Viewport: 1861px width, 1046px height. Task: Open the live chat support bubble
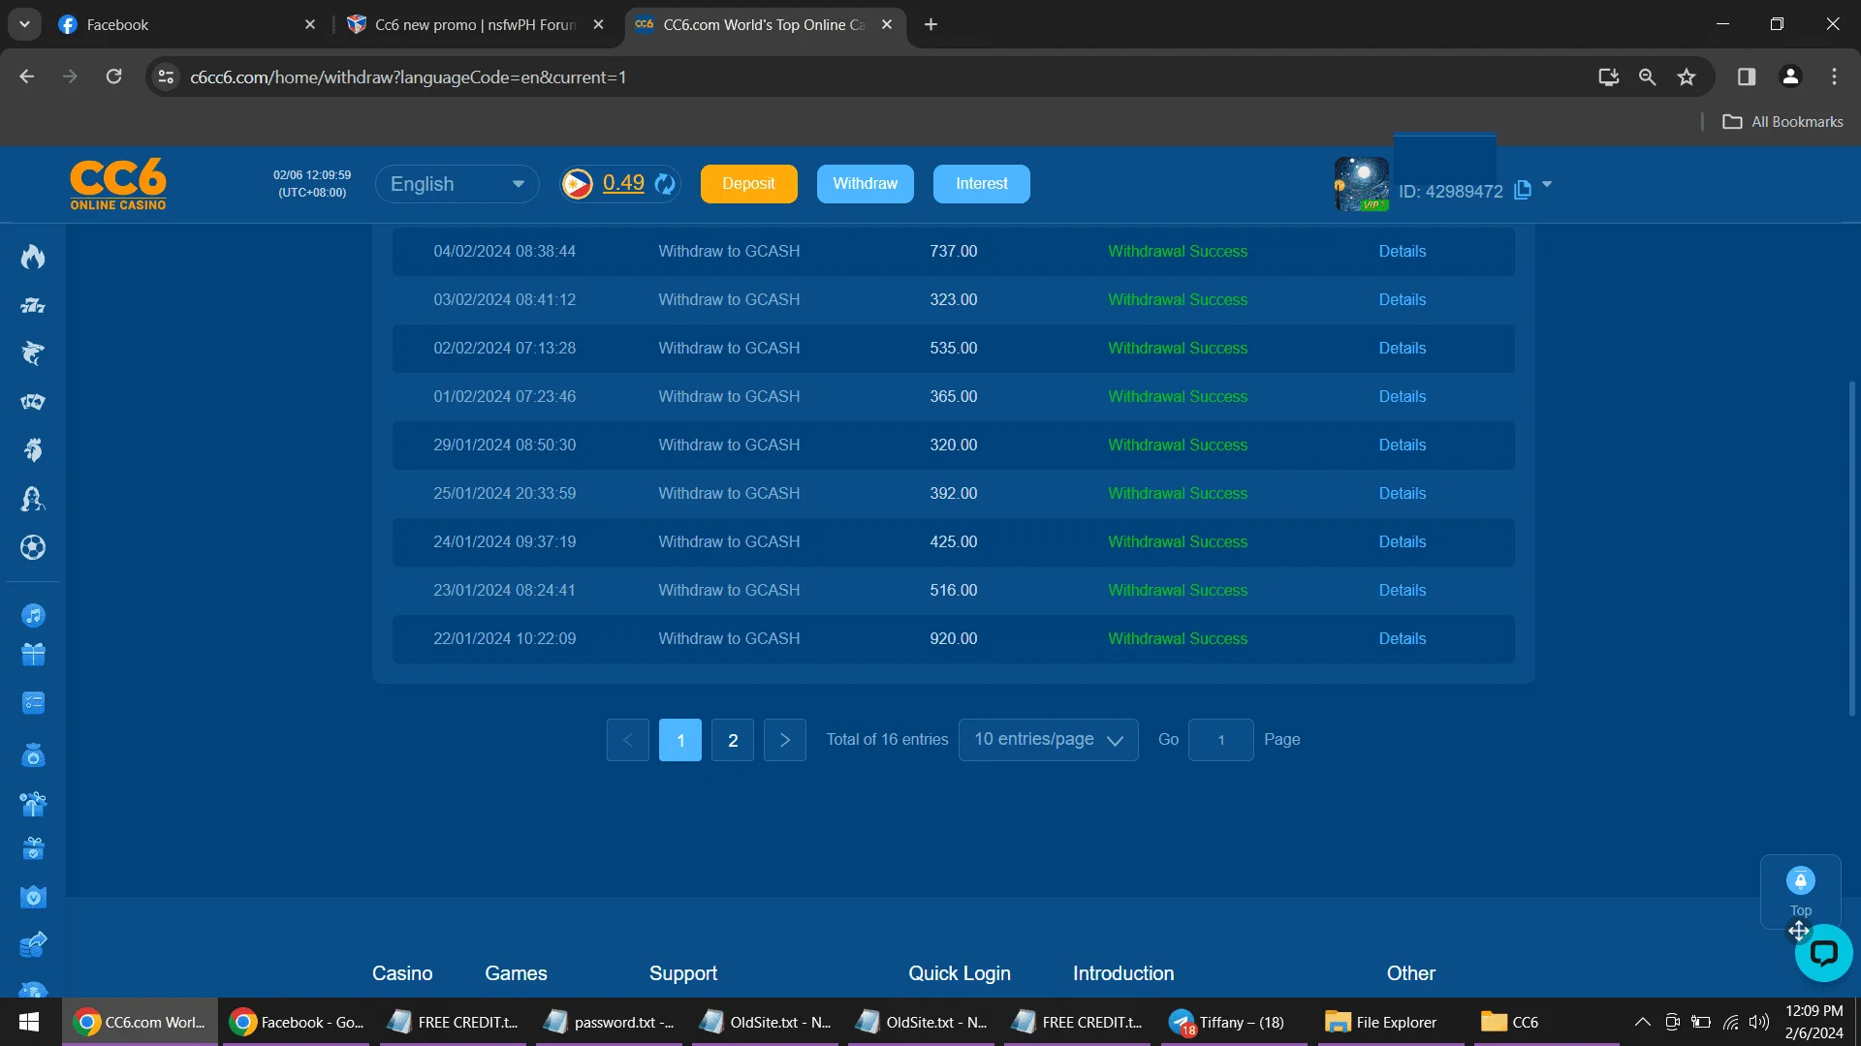(1823, 954)
